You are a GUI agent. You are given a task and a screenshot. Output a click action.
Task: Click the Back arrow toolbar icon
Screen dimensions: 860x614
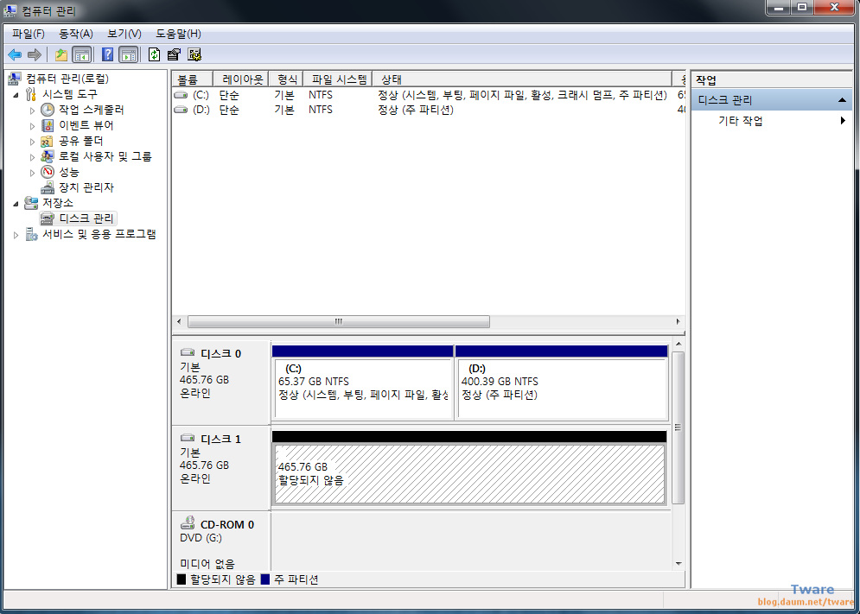(x=15, y=54)
